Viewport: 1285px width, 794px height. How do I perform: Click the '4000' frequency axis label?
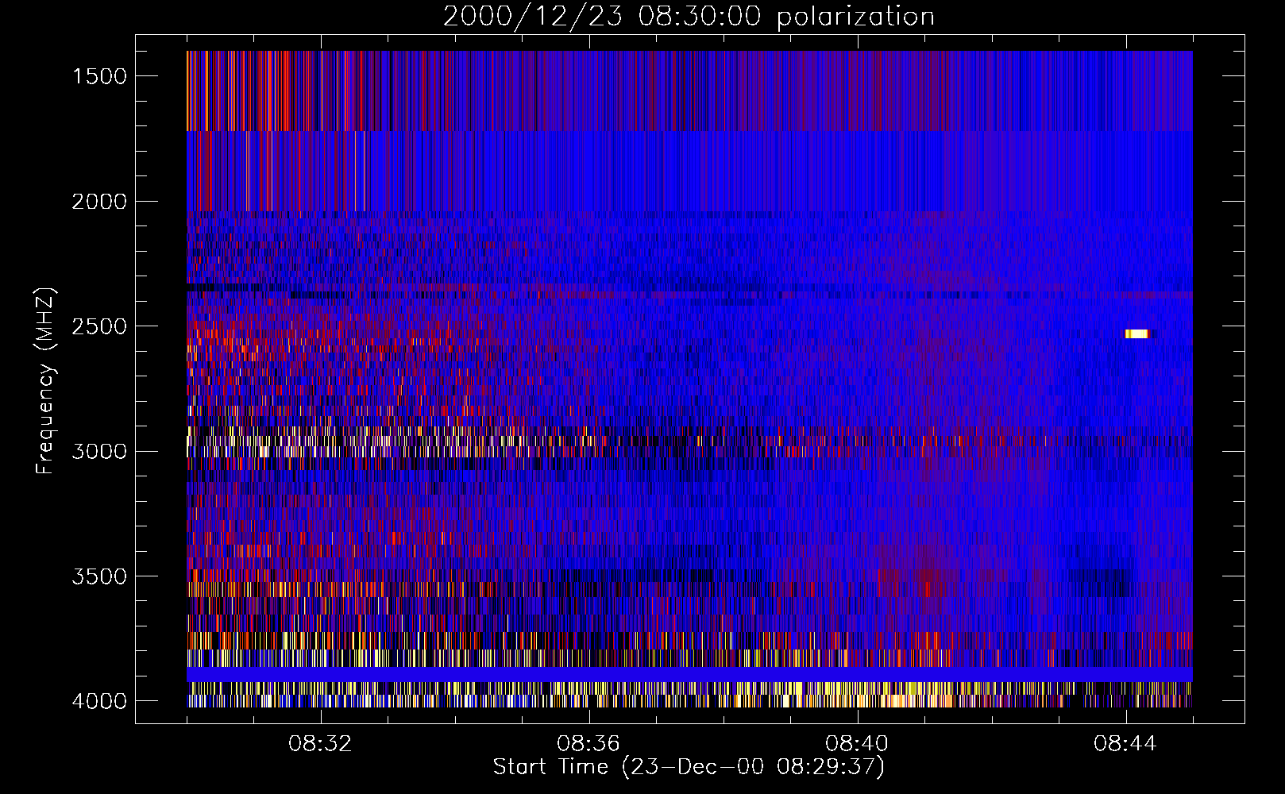[x=99, y=701]
